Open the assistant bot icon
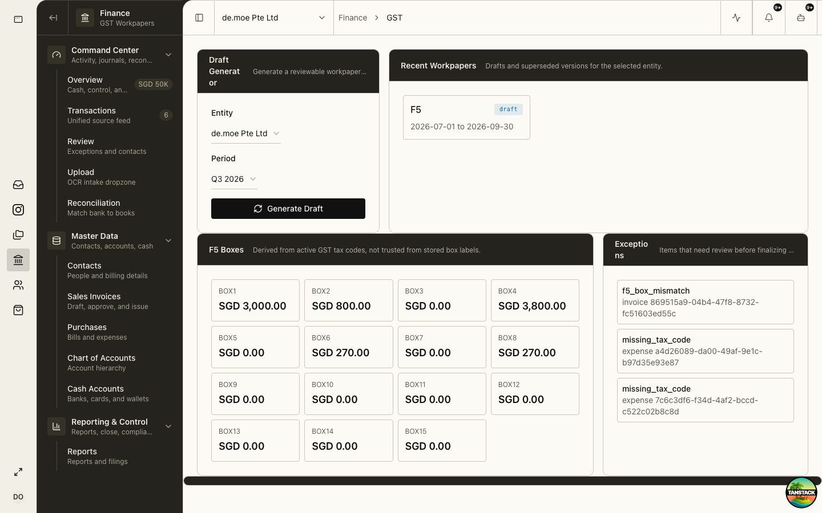The image size is (822, 513). [x=801, y=18]
